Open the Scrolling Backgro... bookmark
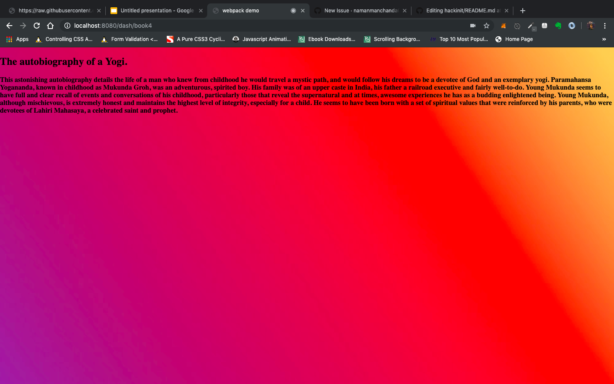 pos(392,39)
